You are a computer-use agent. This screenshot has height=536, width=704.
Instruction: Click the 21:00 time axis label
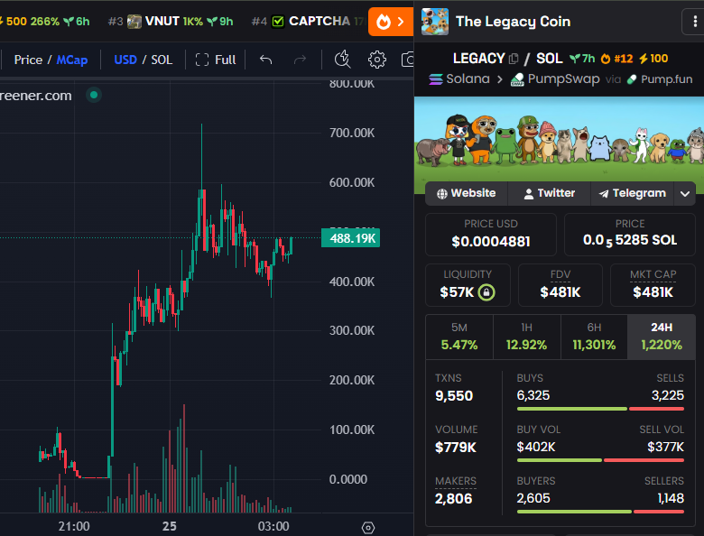(74, 526)
